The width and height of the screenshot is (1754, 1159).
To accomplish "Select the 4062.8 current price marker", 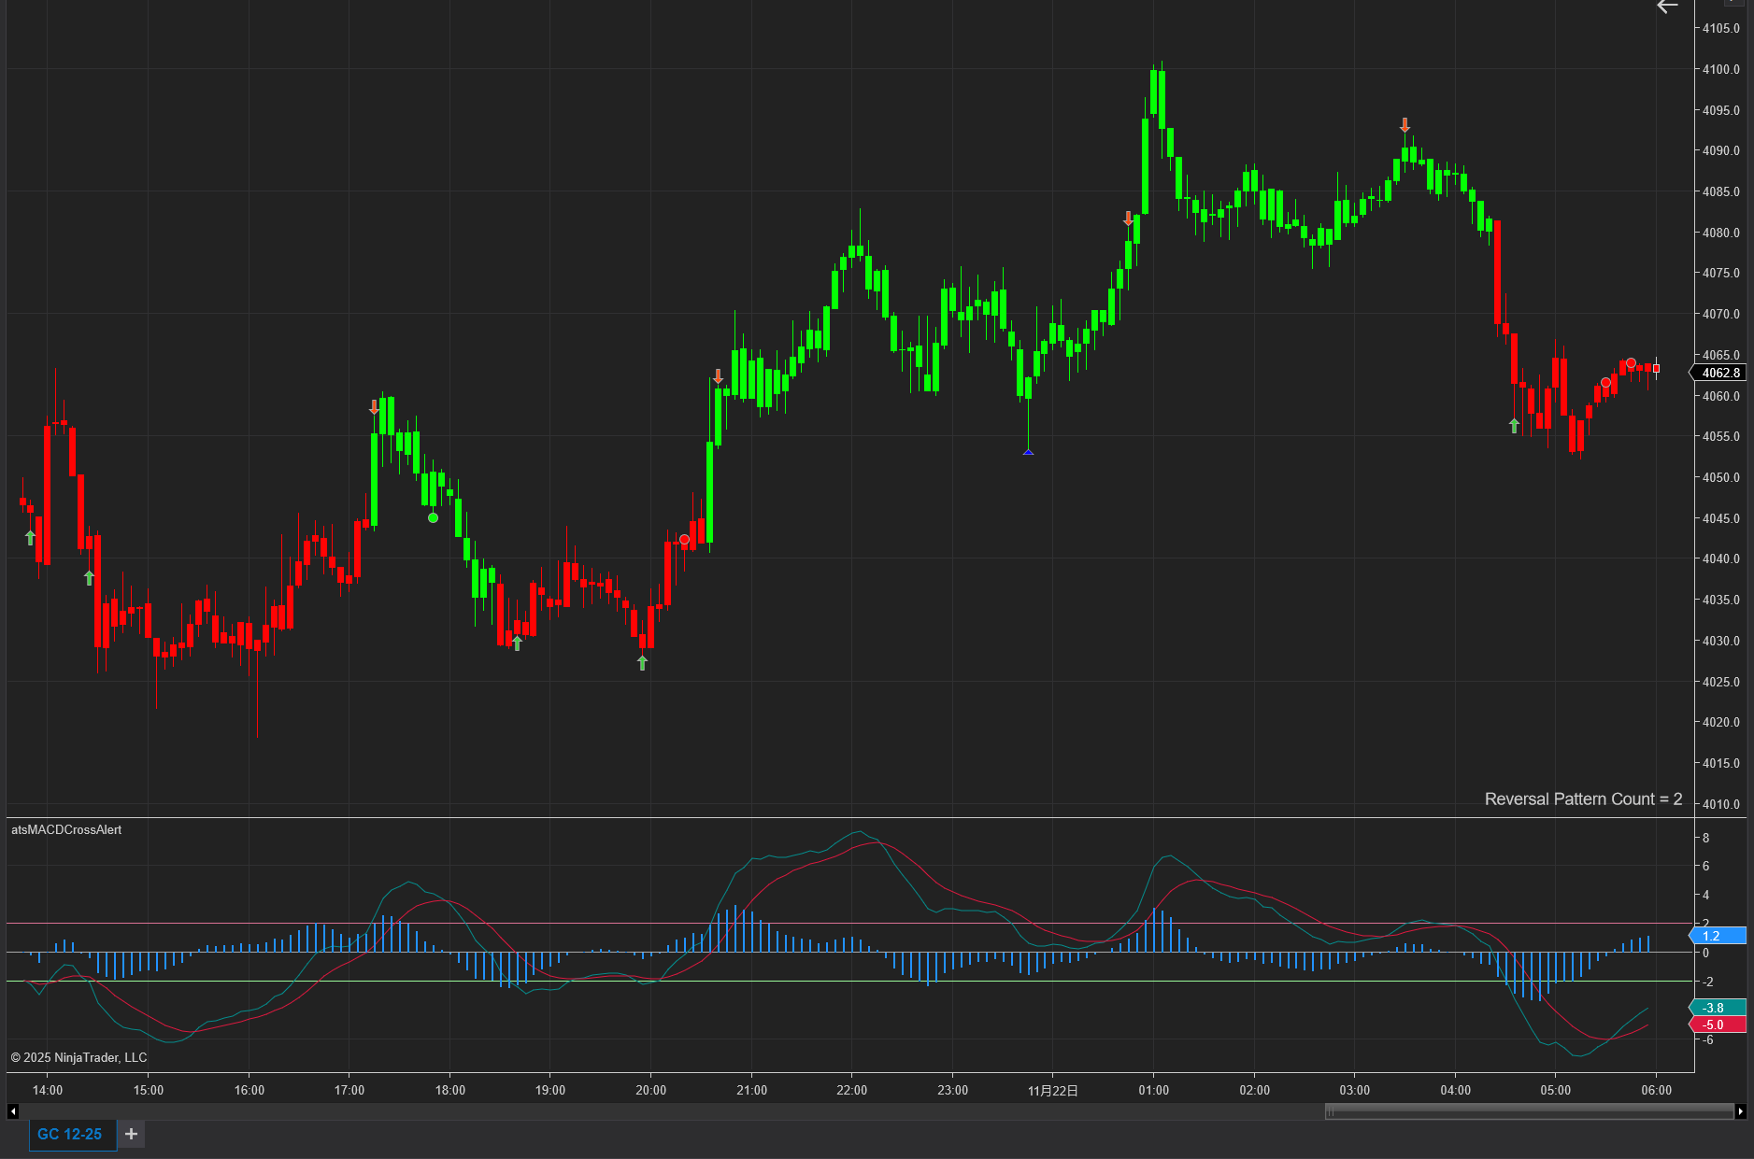I will (1719, 373).
